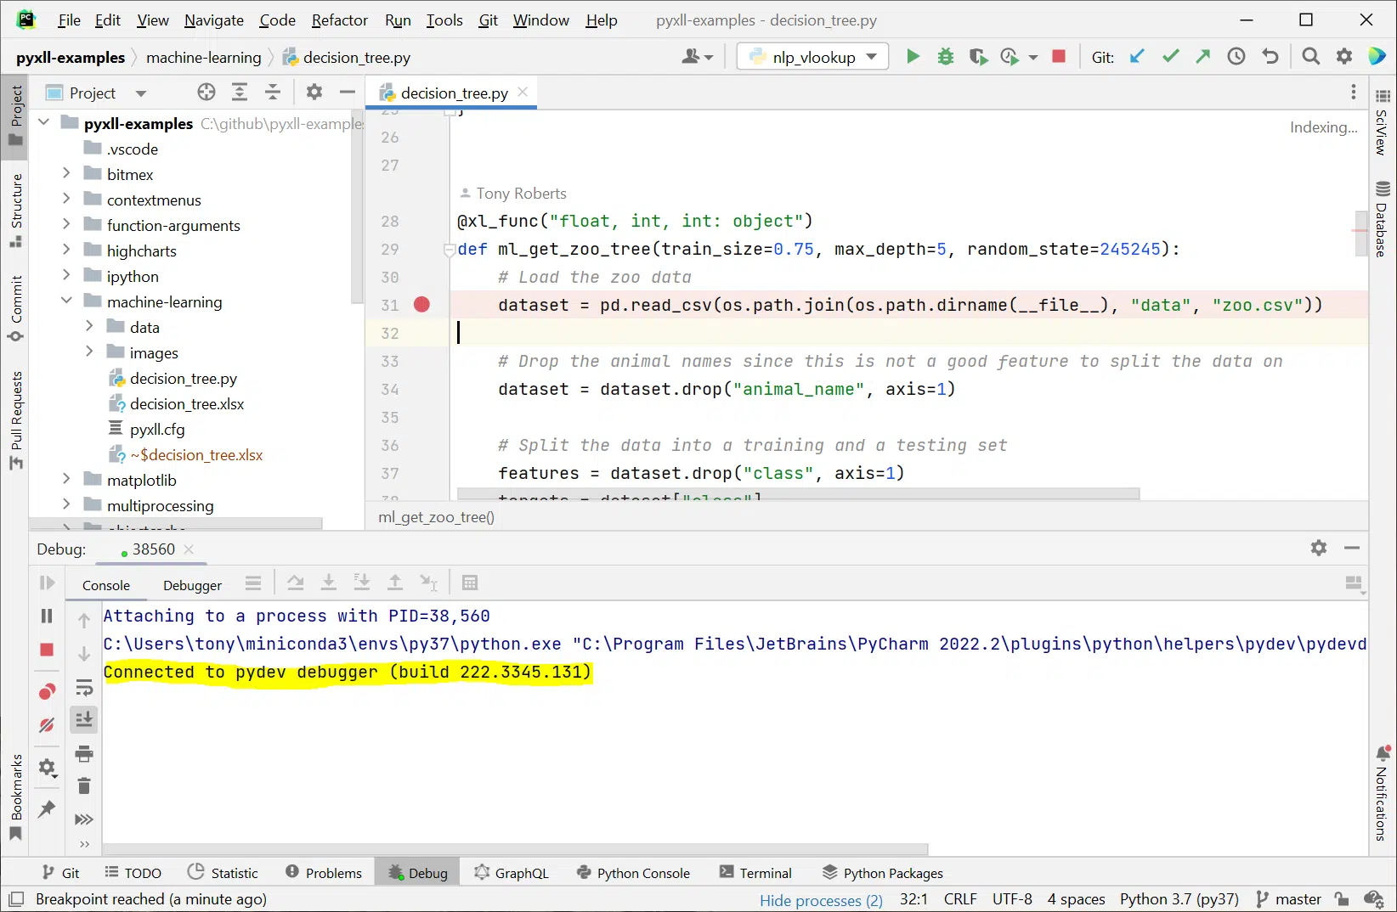The height and width of the screenshot is (912, 1397).
Task: Open Project view mode dropdown
Action: (x=141, y=93)
